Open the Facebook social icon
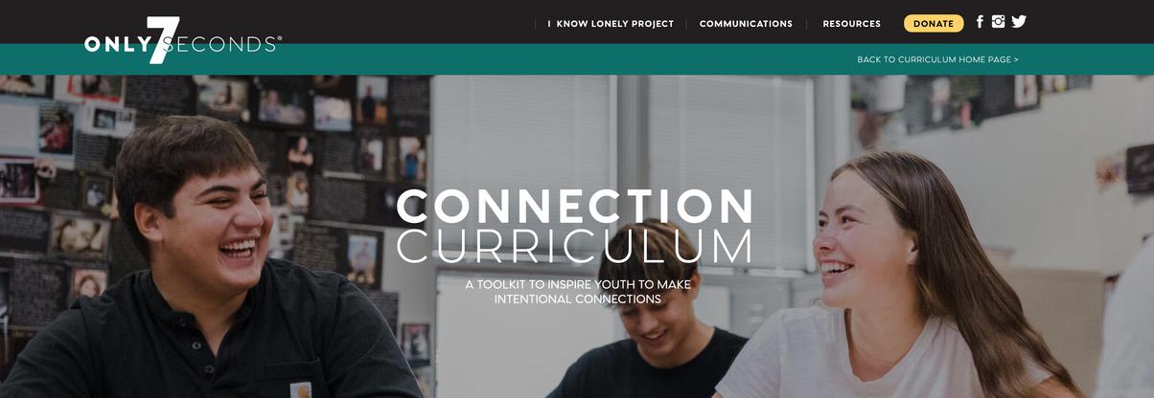 pos(980,22)
